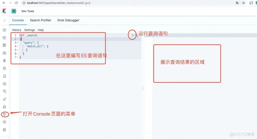The height and width of the screenshot is (139, 257).
Task: Switch to the Search Profiler tab
Action: 40,20
